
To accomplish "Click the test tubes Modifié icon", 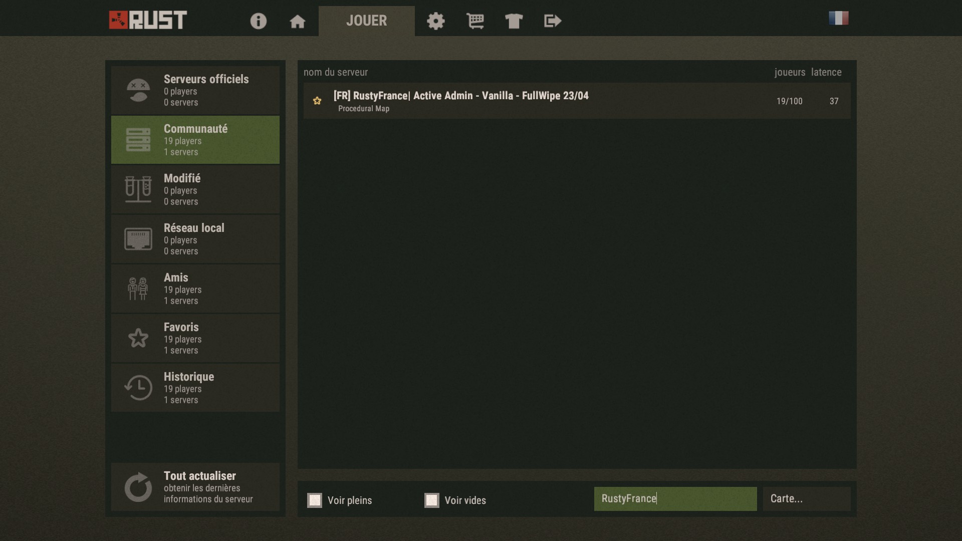I will pyautogui.click(x=138, y=189).
